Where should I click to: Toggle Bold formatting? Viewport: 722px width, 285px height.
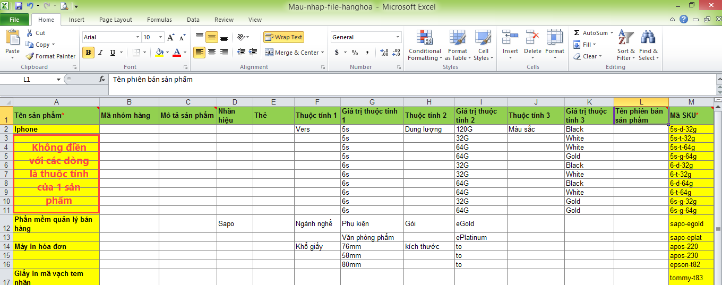point(88,53)
